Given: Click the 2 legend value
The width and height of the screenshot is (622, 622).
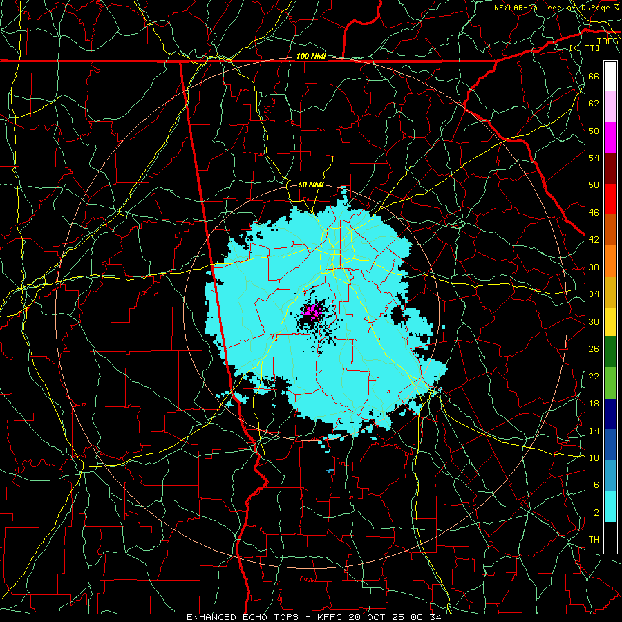Looking at the screenshot, I should 596,513.
